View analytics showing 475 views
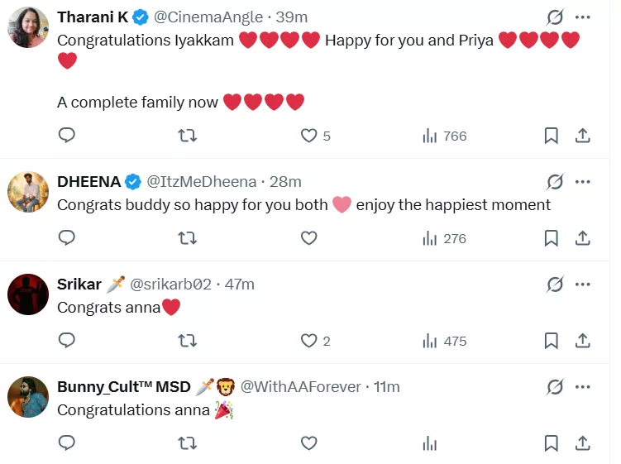621x464 pixels. [x=444, y=341]
